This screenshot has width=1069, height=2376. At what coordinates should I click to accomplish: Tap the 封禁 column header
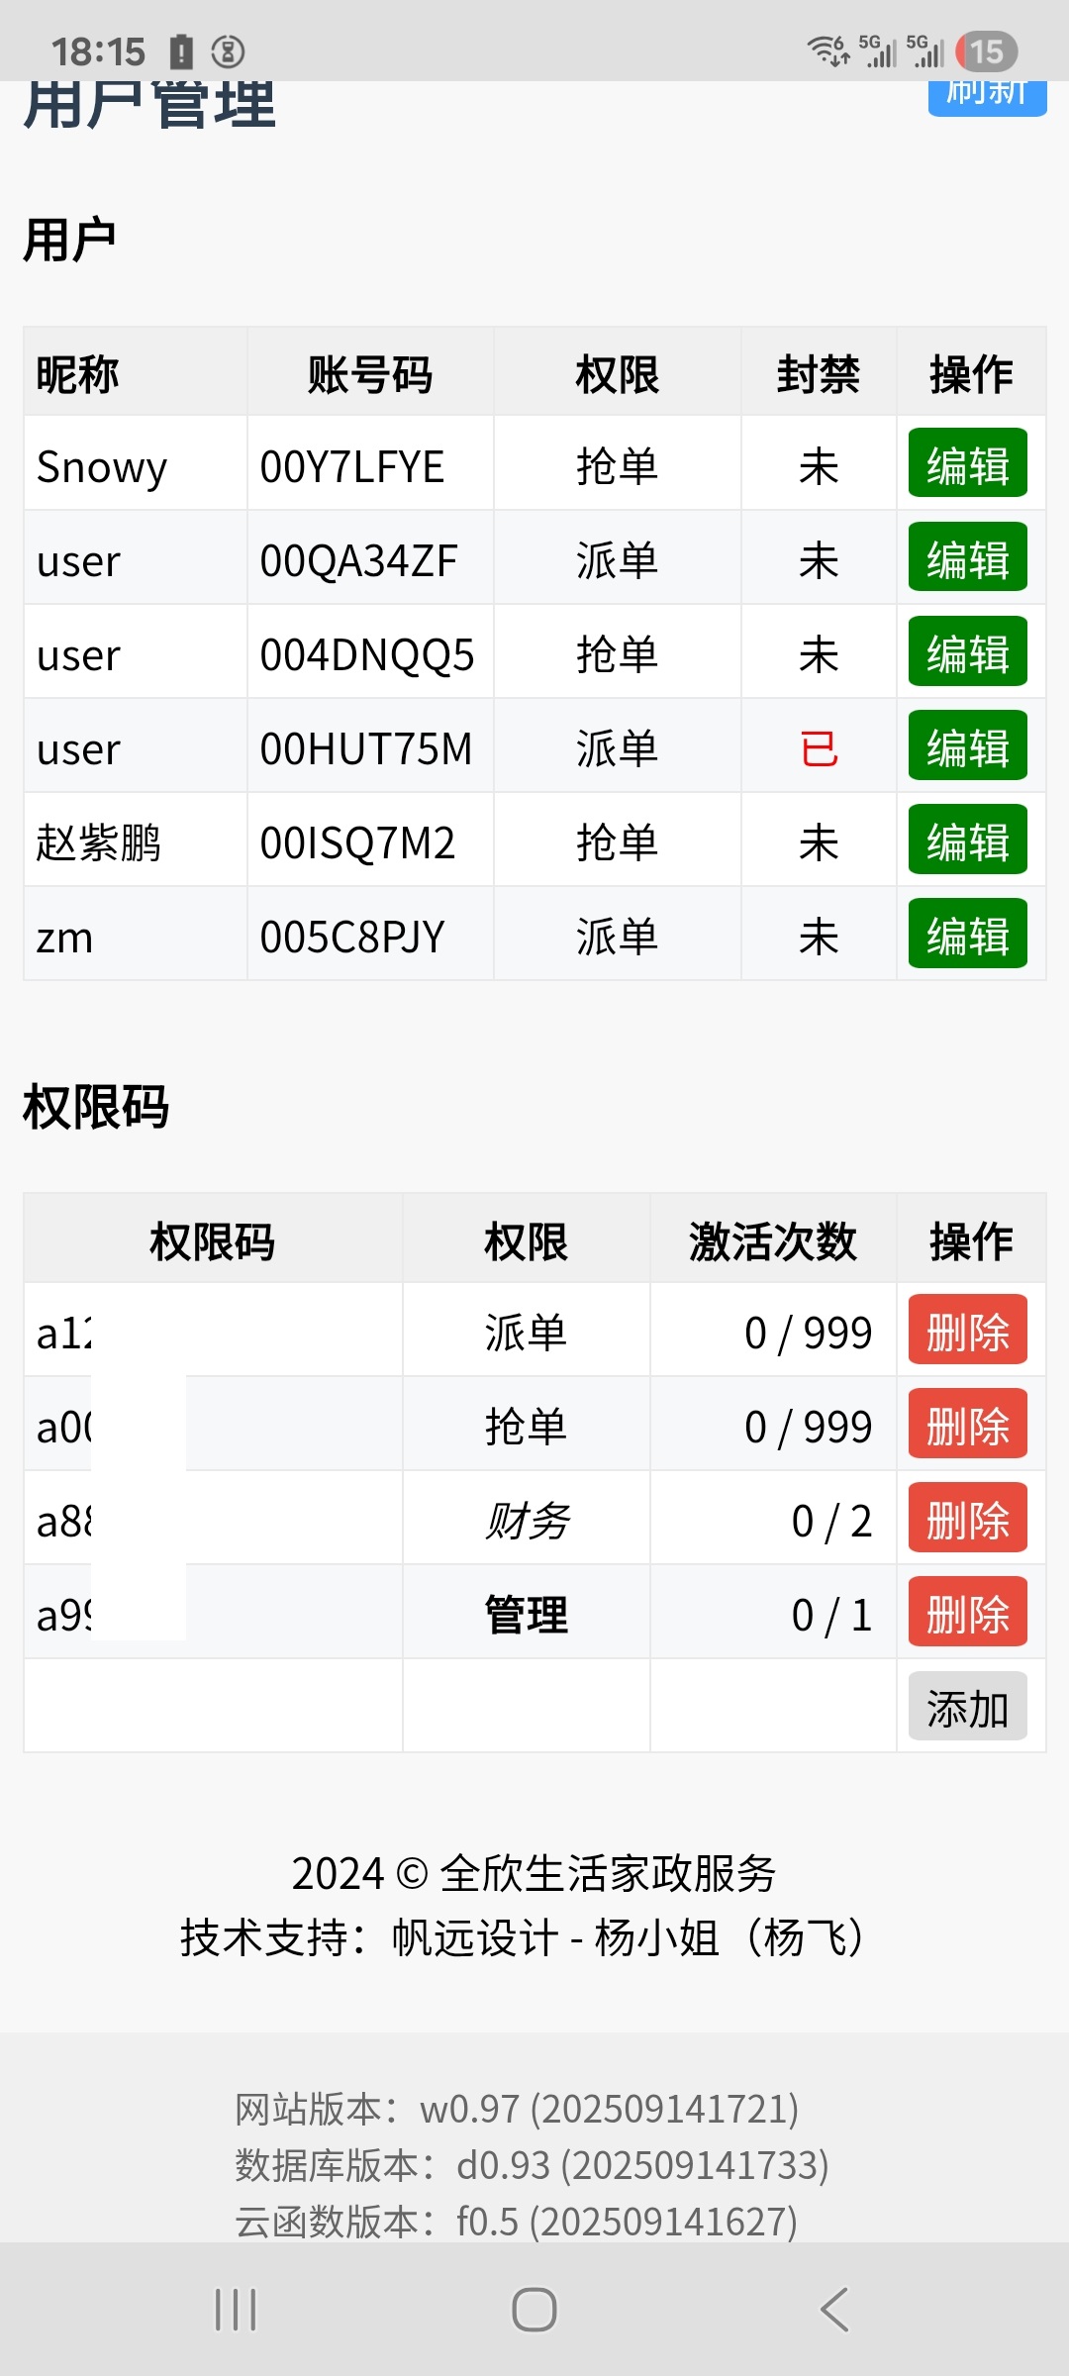[x=819, y=374]
